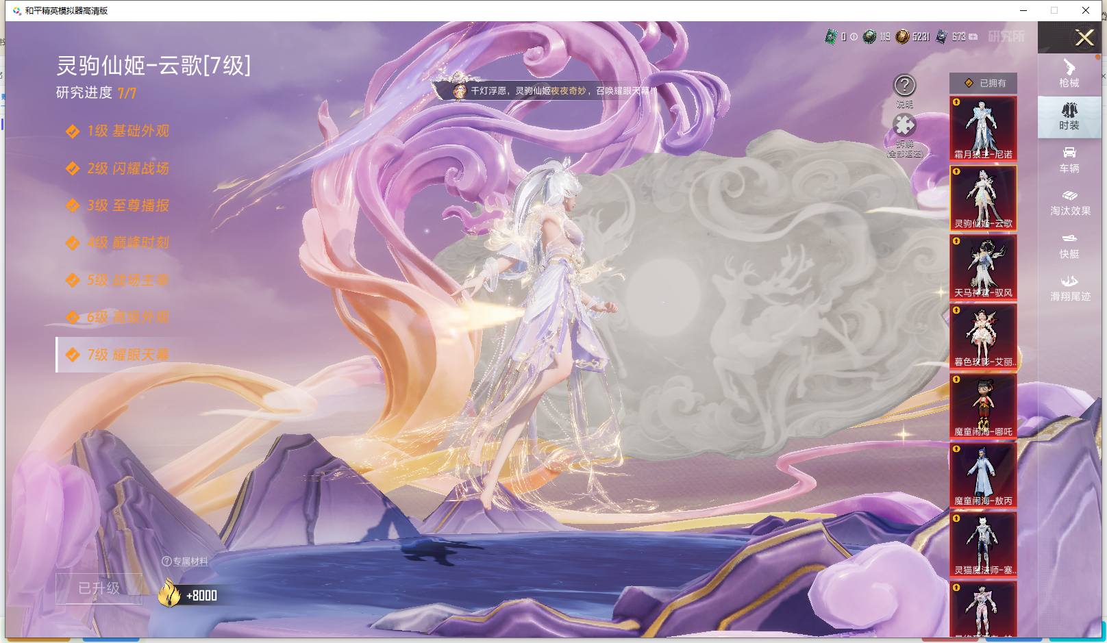Click the blue voucher currency icon

tap(942, 37)
